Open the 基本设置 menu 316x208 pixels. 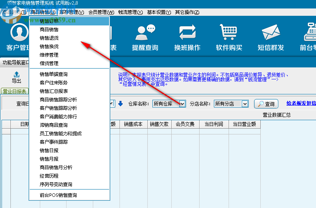point(159,12)
